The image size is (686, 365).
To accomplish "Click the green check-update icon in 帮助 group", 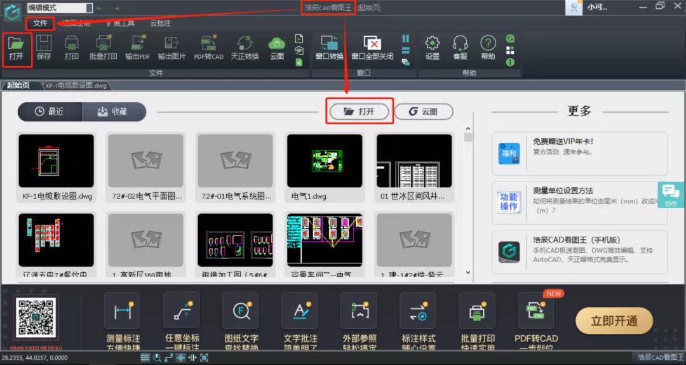I will point(510,39).
